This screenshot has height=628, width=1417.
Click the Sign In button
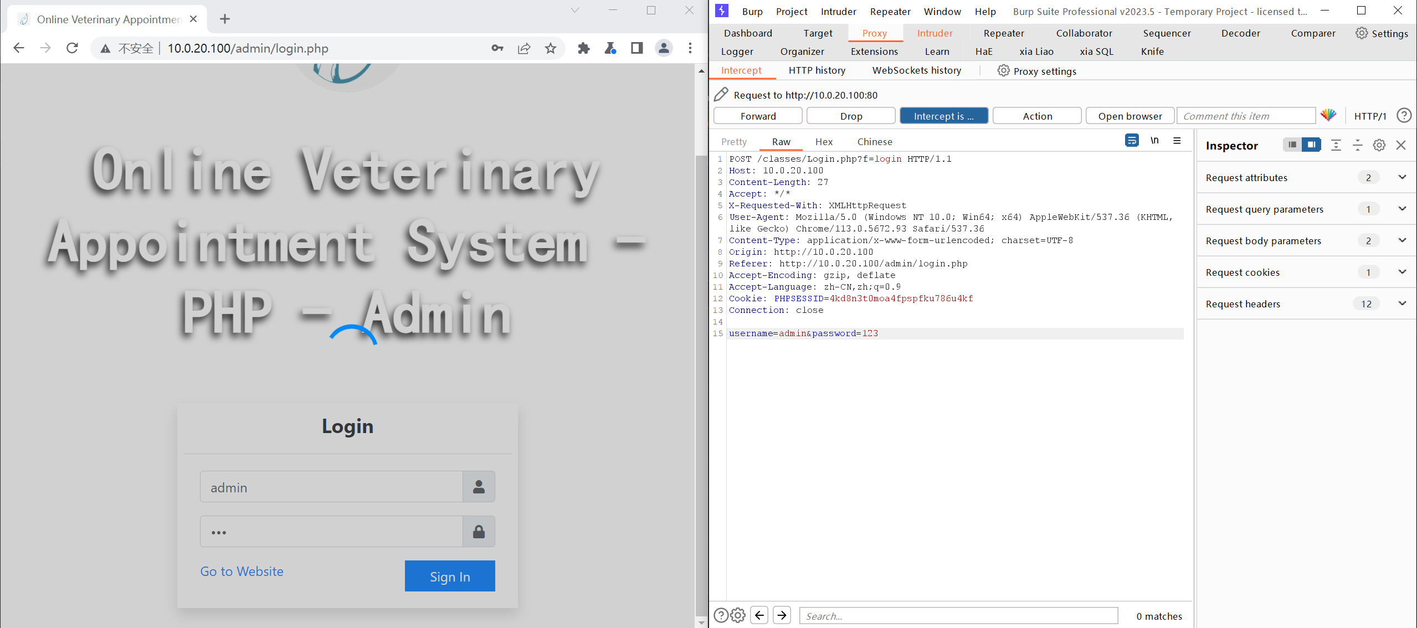pyautogui.click(x=450, y=576)
